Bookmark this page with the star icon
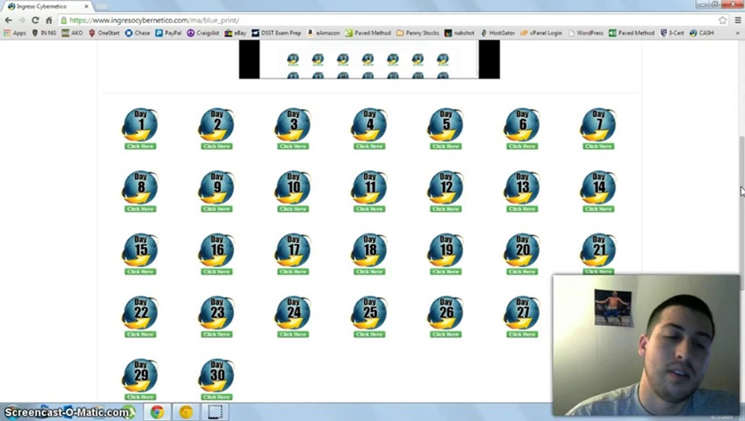This screenshot has height=421, width=745. pyautogui.click(x=723, y=20)
